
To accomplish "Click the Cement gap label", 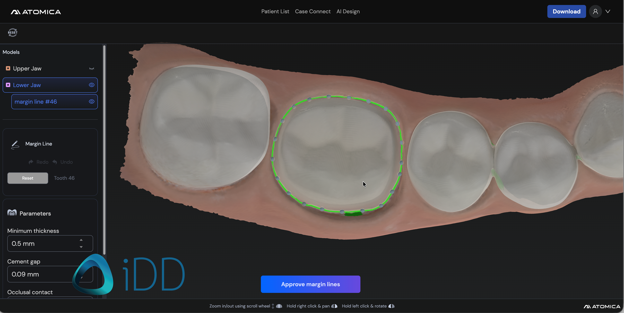I will (x=24, y=262).
